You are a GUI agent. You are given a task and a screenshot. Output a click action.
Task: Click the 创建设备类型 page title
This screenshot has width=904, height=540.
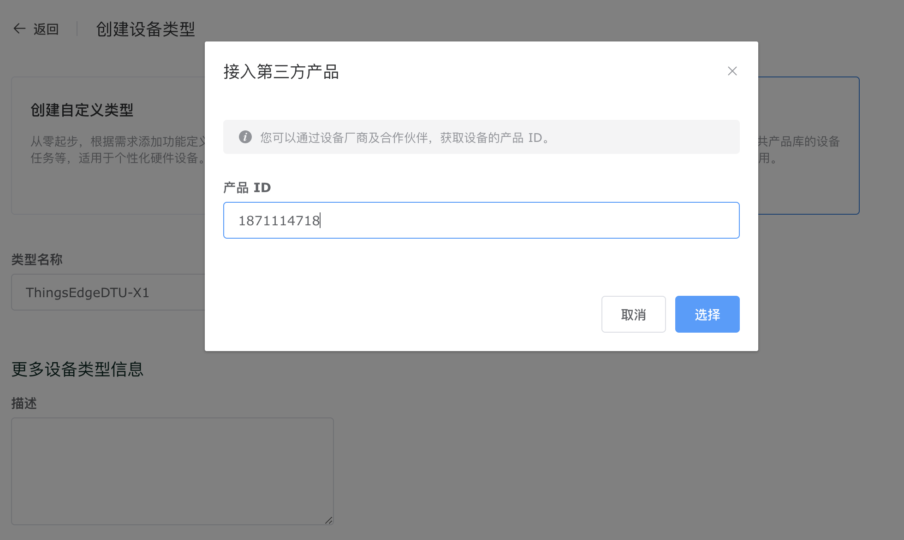click(145, 29)
